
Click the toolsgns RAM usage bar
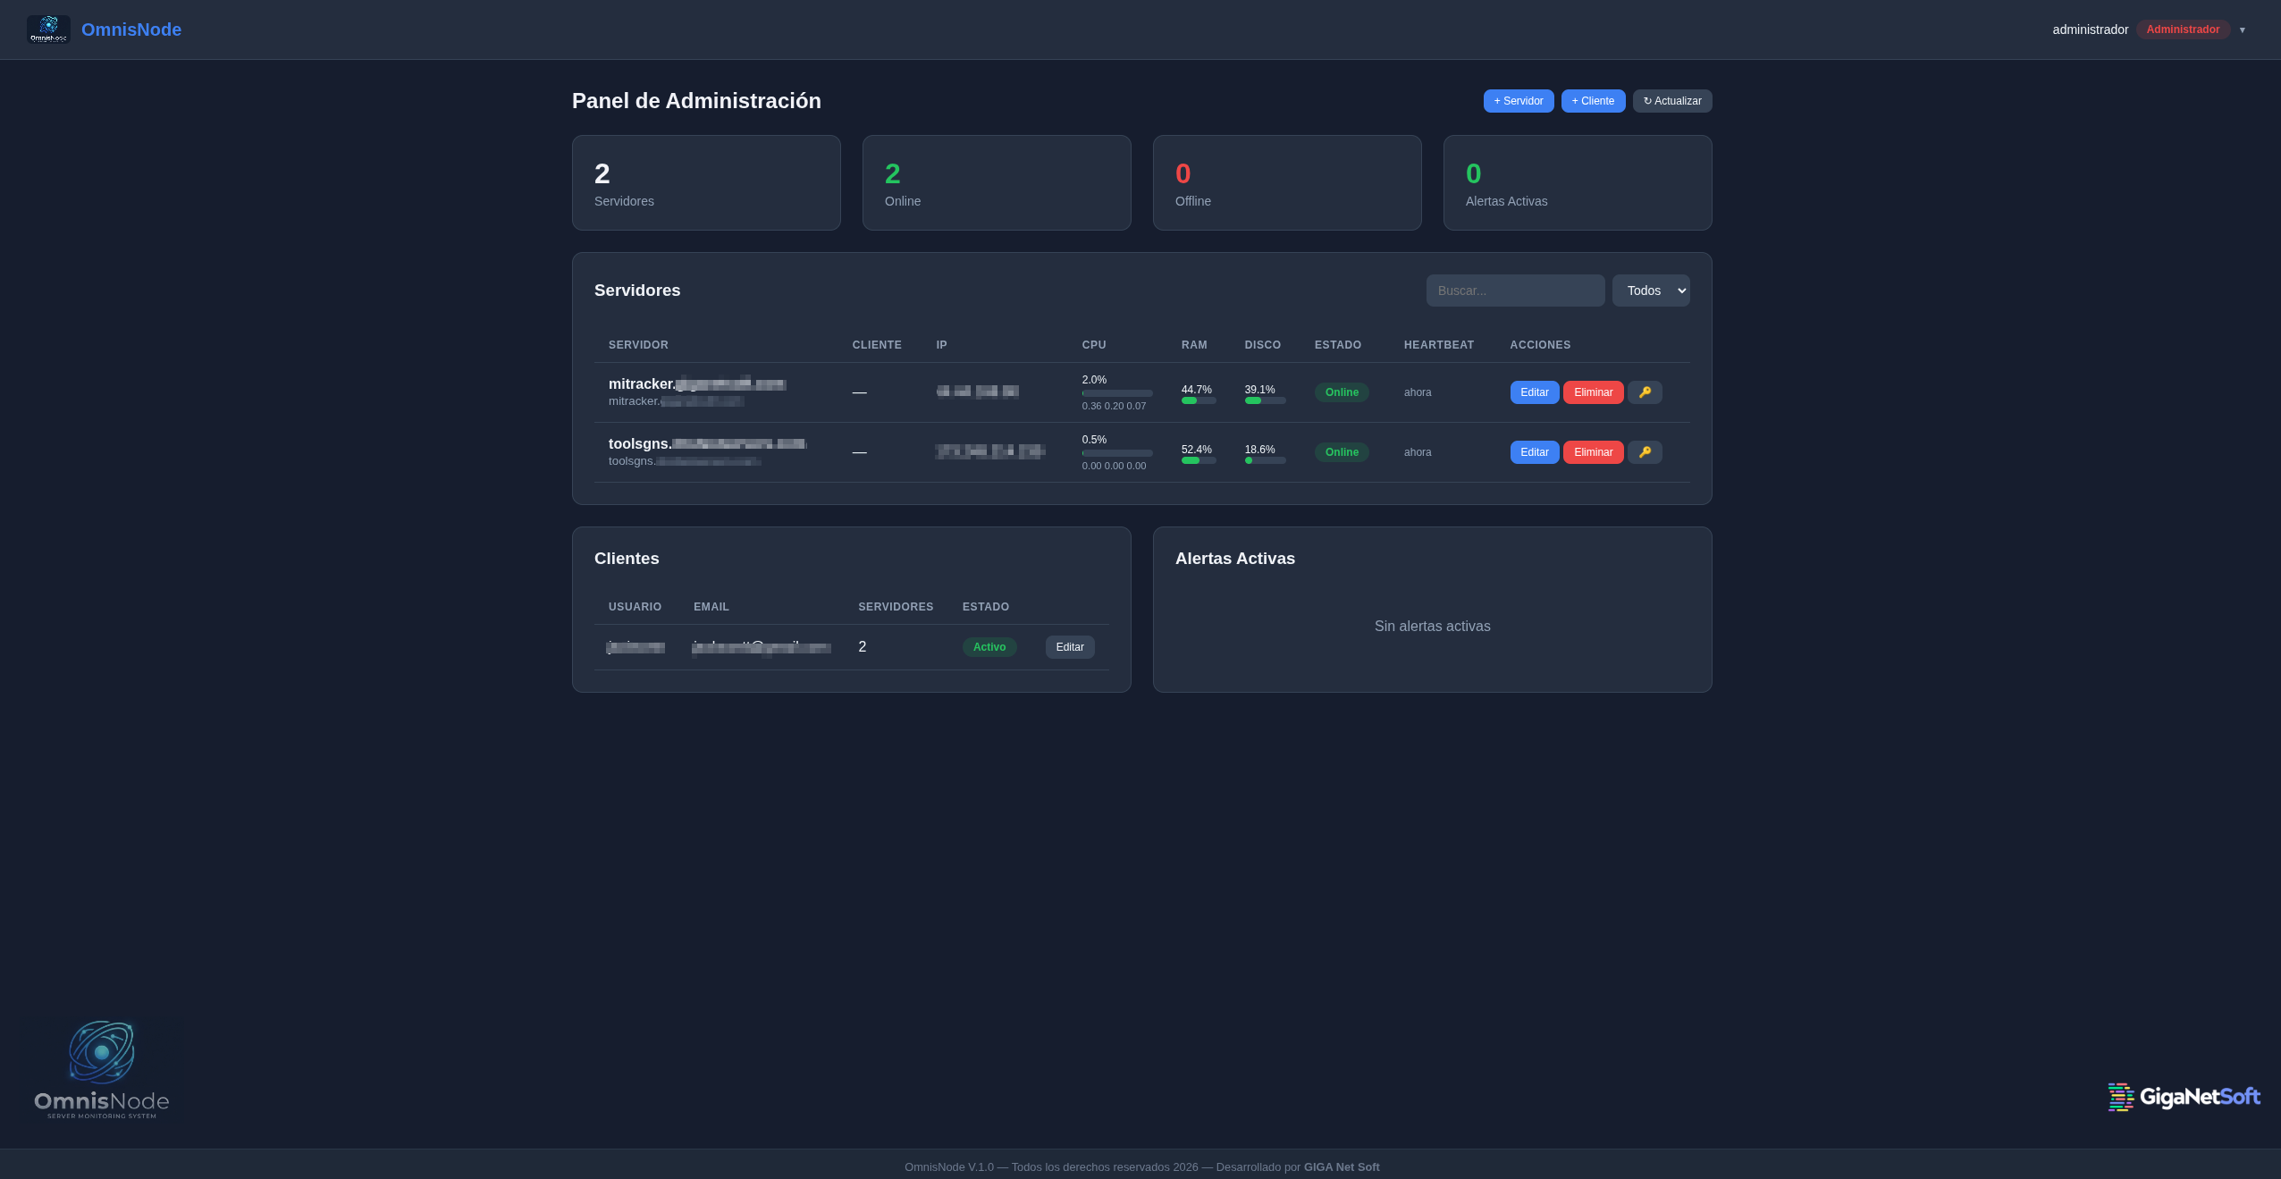1199,460
